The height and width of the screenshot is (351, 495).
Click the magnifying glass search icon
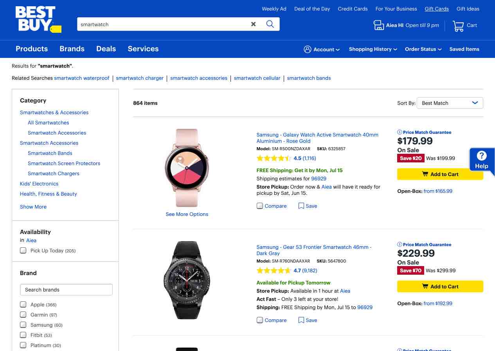pyautogui.click(x=270, y=24)
